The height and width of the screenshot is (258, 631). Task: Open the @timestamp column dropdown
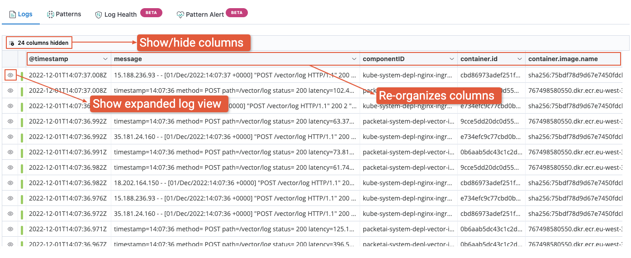pos(105,59)
